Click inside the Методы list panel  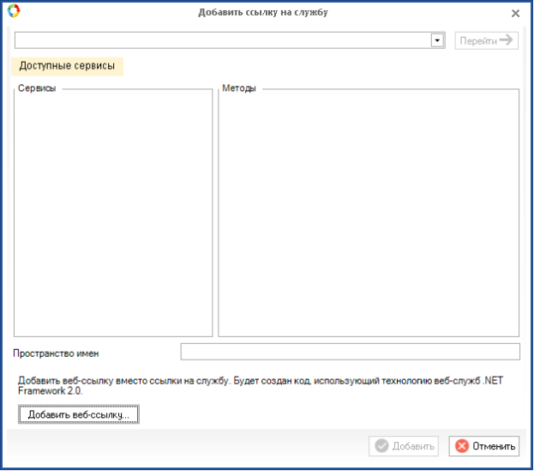[x=369, y=214]
